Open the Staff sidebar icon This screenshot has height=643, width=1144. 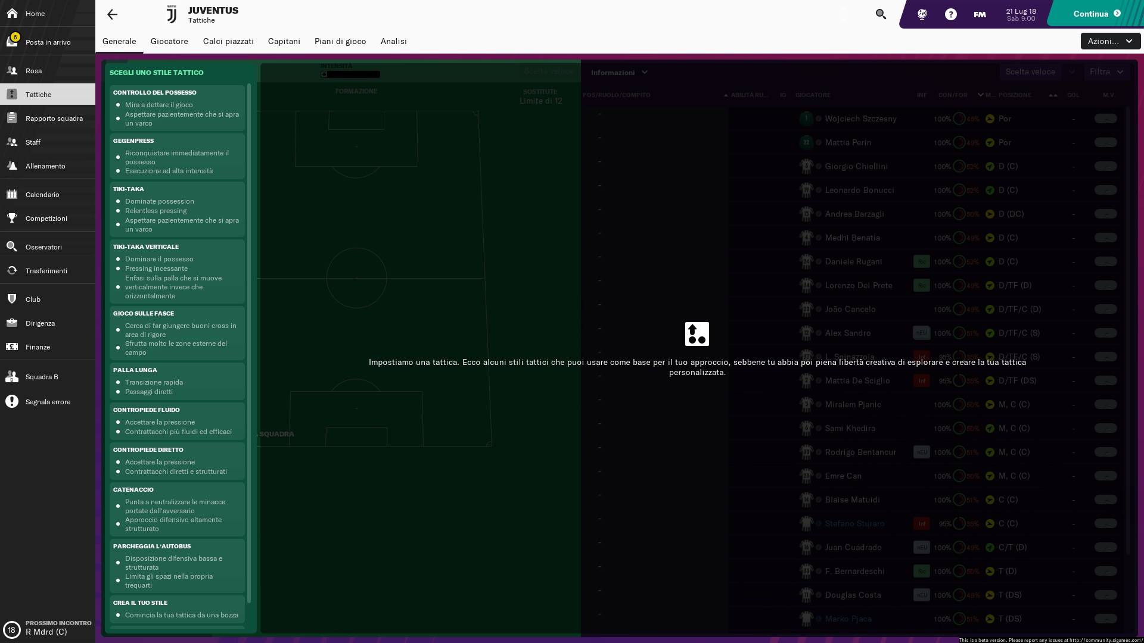(12, 142)
